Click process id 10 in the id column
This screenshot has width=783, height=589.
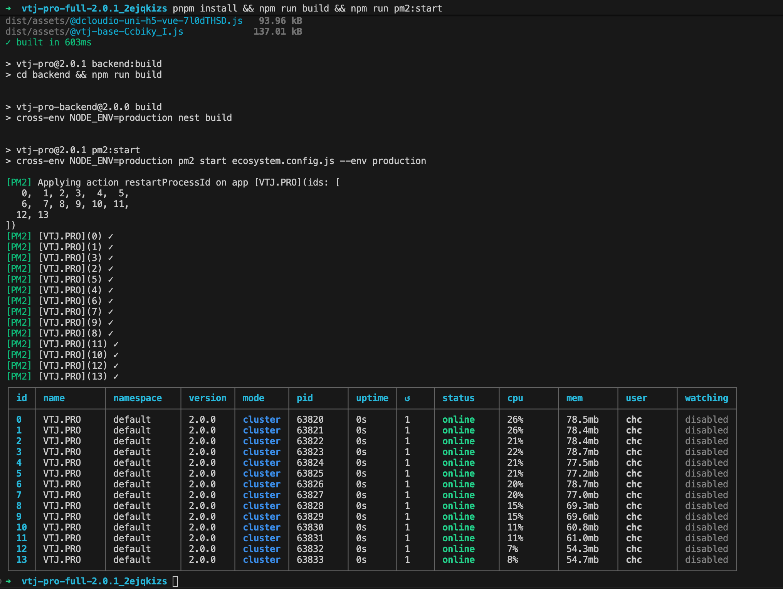(22, 527)
